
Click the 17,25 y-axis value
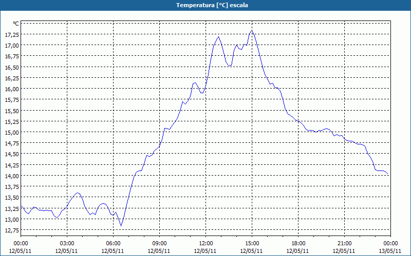pos(12,34)
